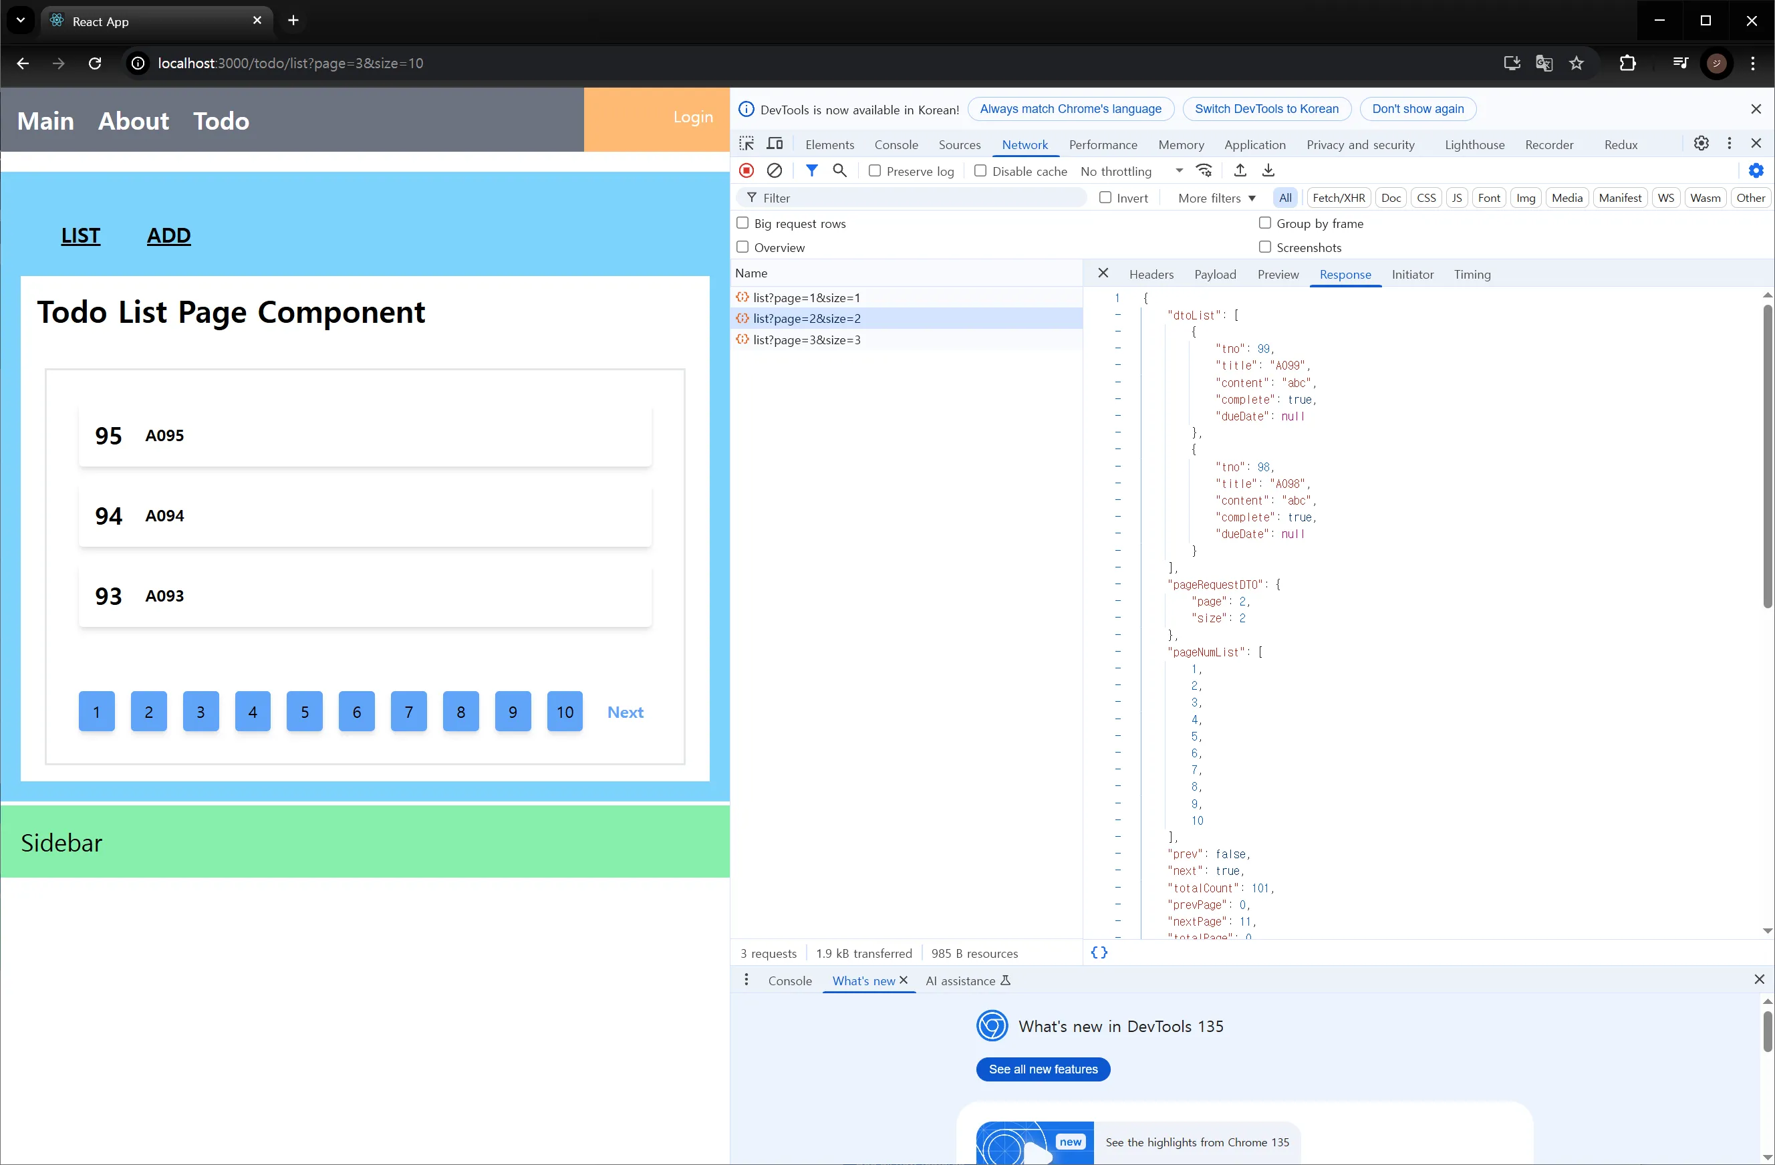Open the Application tab
The image size is (1775, 1165).
click(x=1254, y=144)
